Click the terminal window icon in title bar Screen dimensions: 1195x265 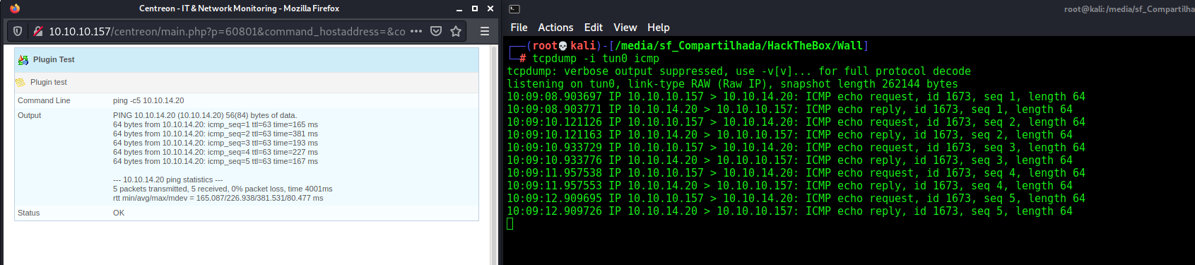point(514,9)
